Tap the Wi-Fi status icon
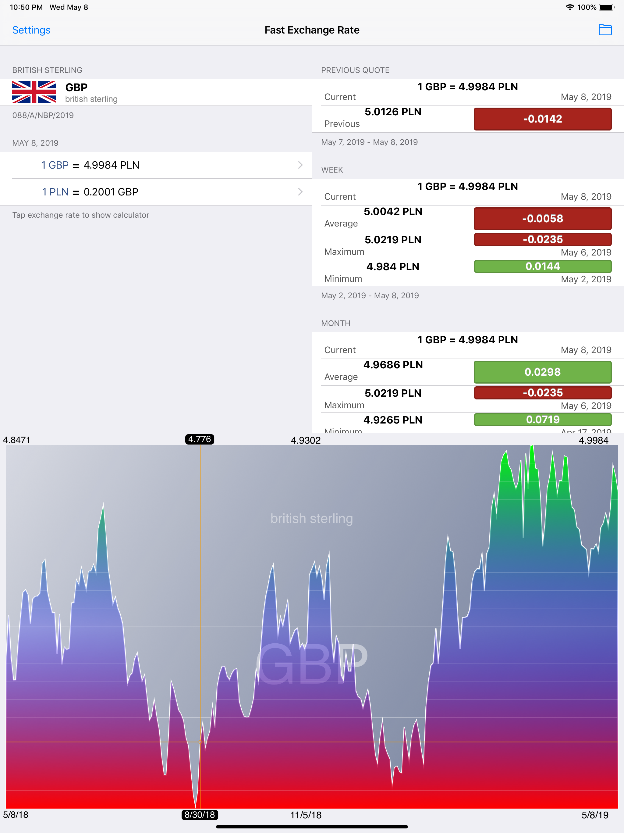Viewport: 624px width, 833px height. coord(570,7)
